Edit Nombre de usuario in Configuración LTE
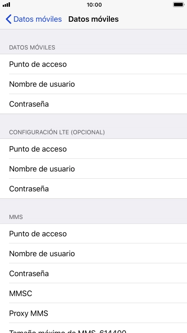This screenshot has width=187, height=333. pyautogui.click(x=93, y=169)
